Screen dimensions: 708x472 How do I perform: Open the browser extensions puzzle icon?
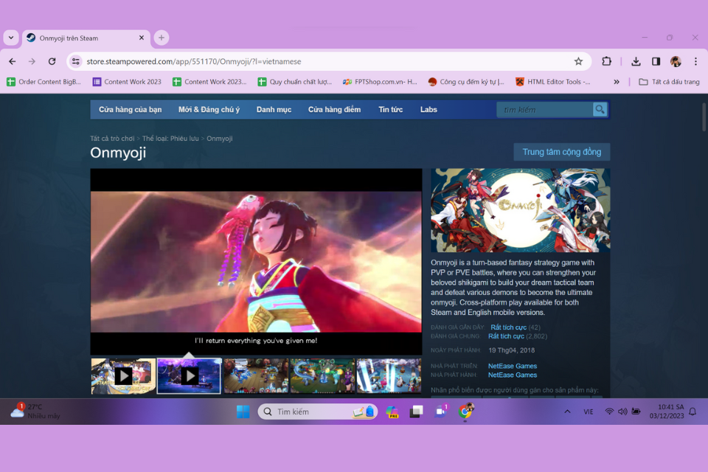point(606,61)
